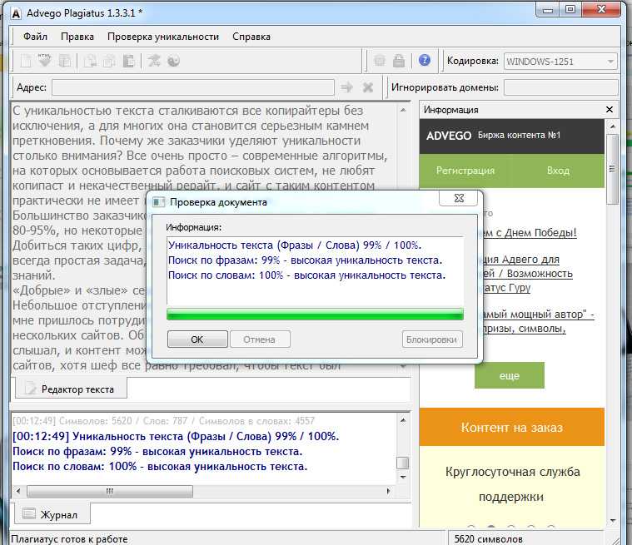632x545 pixels.
Task: Close the Проверка документа dialog
Action: [459, 198]
